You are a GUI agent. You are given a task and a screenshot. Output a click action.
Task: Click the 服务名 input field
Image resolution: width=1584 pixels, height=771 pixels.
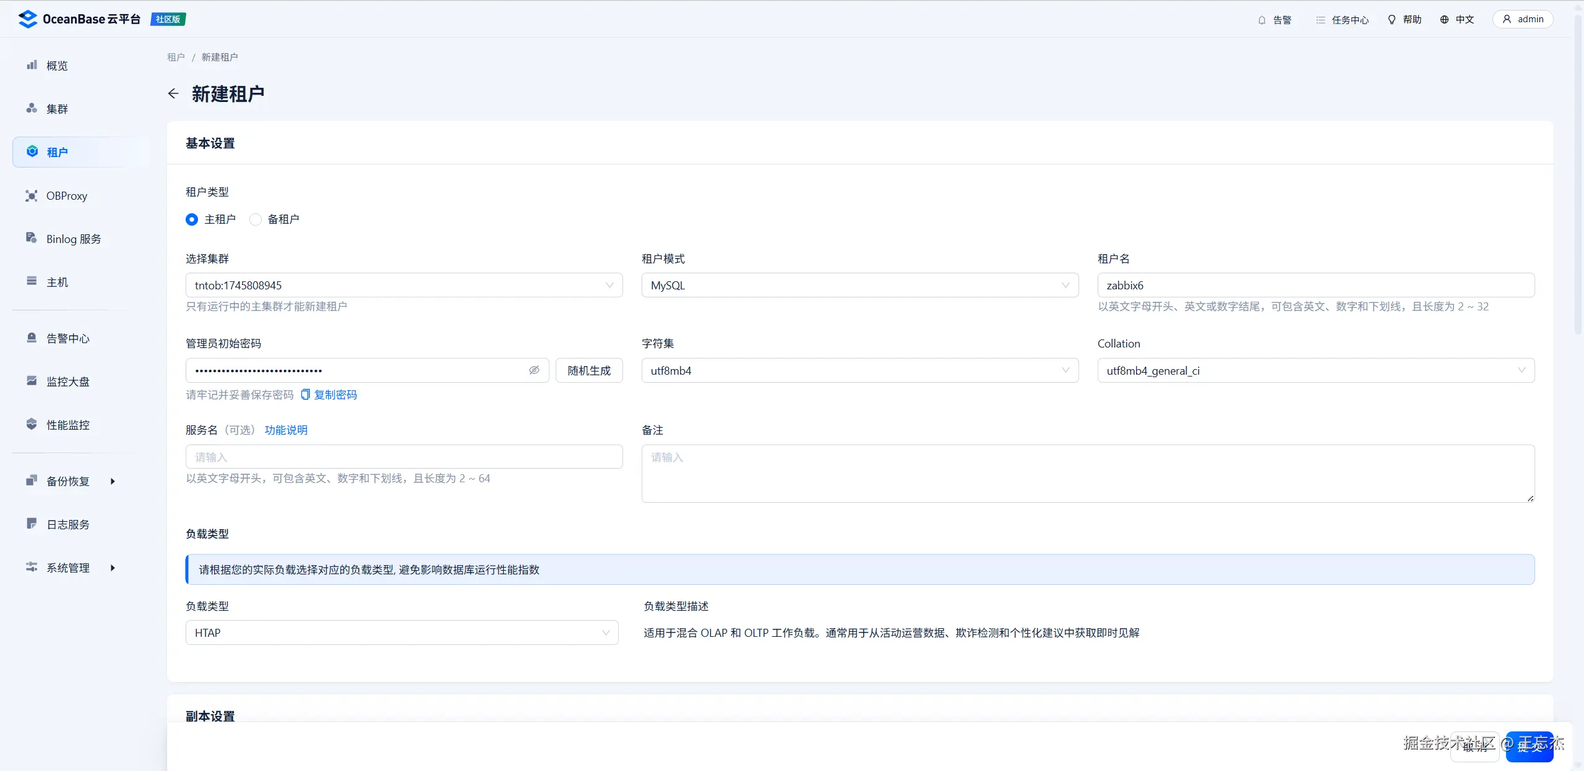point(403,457)
